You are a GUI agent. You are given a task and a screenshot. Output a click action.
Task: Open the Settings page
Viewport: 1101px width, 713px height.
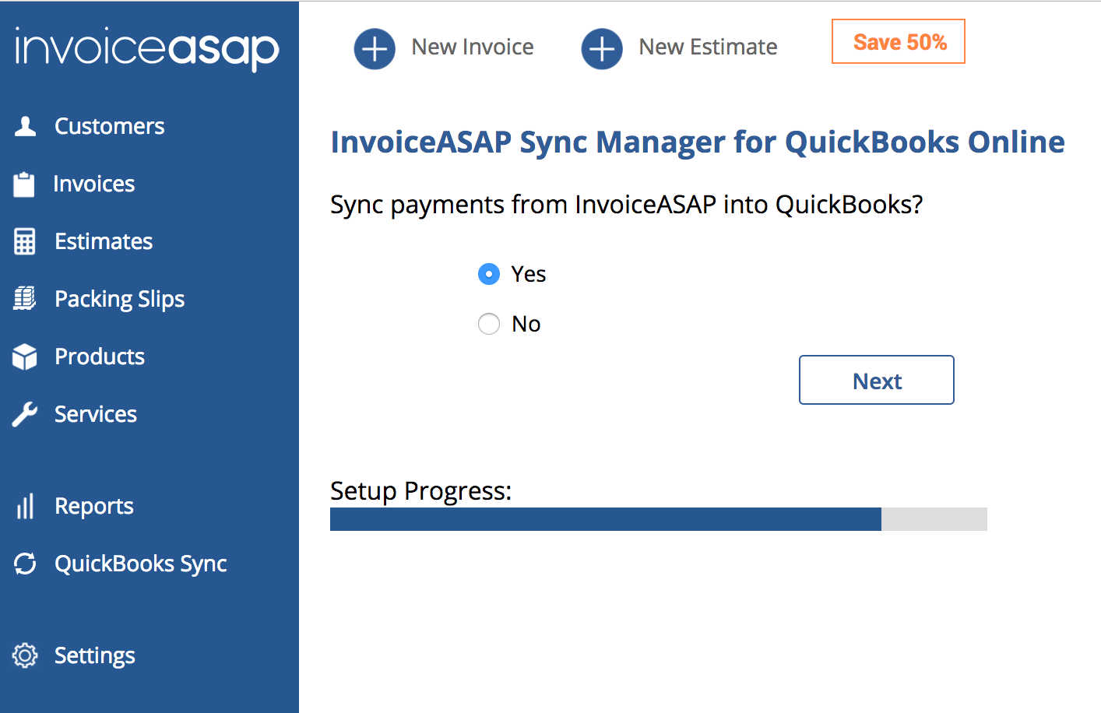pos(95,656)
